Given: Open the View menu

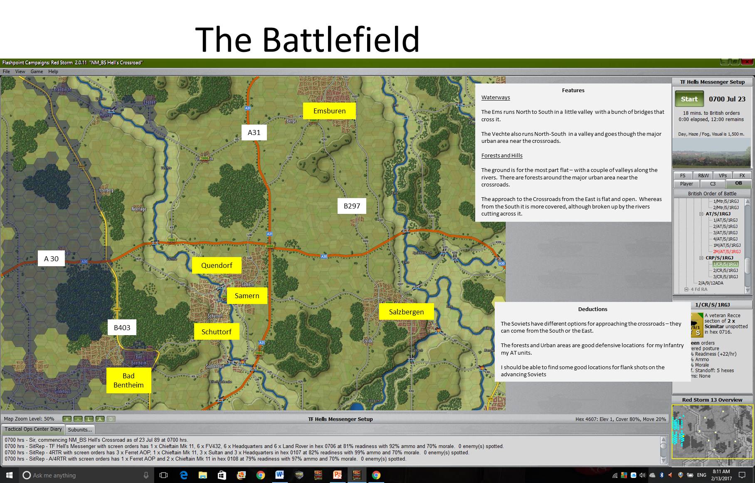Looking at the screenshot, I should point(20,71).
